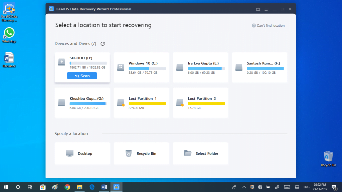This screenshot has height=192, width=342.
Task: Click the Lost Partition-2 label
Action: click(202, 99)
